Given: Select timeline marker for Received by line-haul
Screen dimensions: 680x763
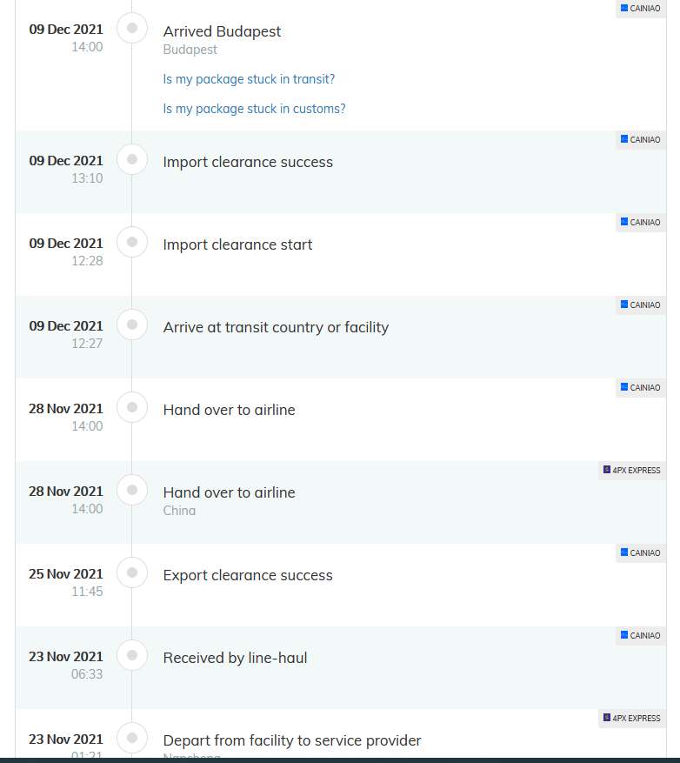Looking at the screenshot, I should 132,655.
